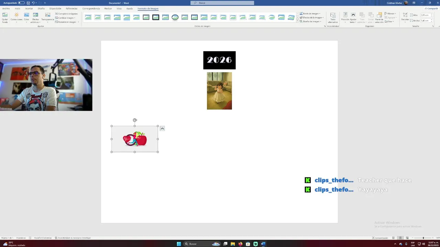Switch to the Vista tab
Screen dimensions: 440x247
(119, 9)
